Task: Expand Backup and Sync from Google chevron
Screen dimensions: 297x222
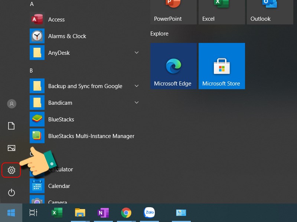Action: [x=137, y=86]
